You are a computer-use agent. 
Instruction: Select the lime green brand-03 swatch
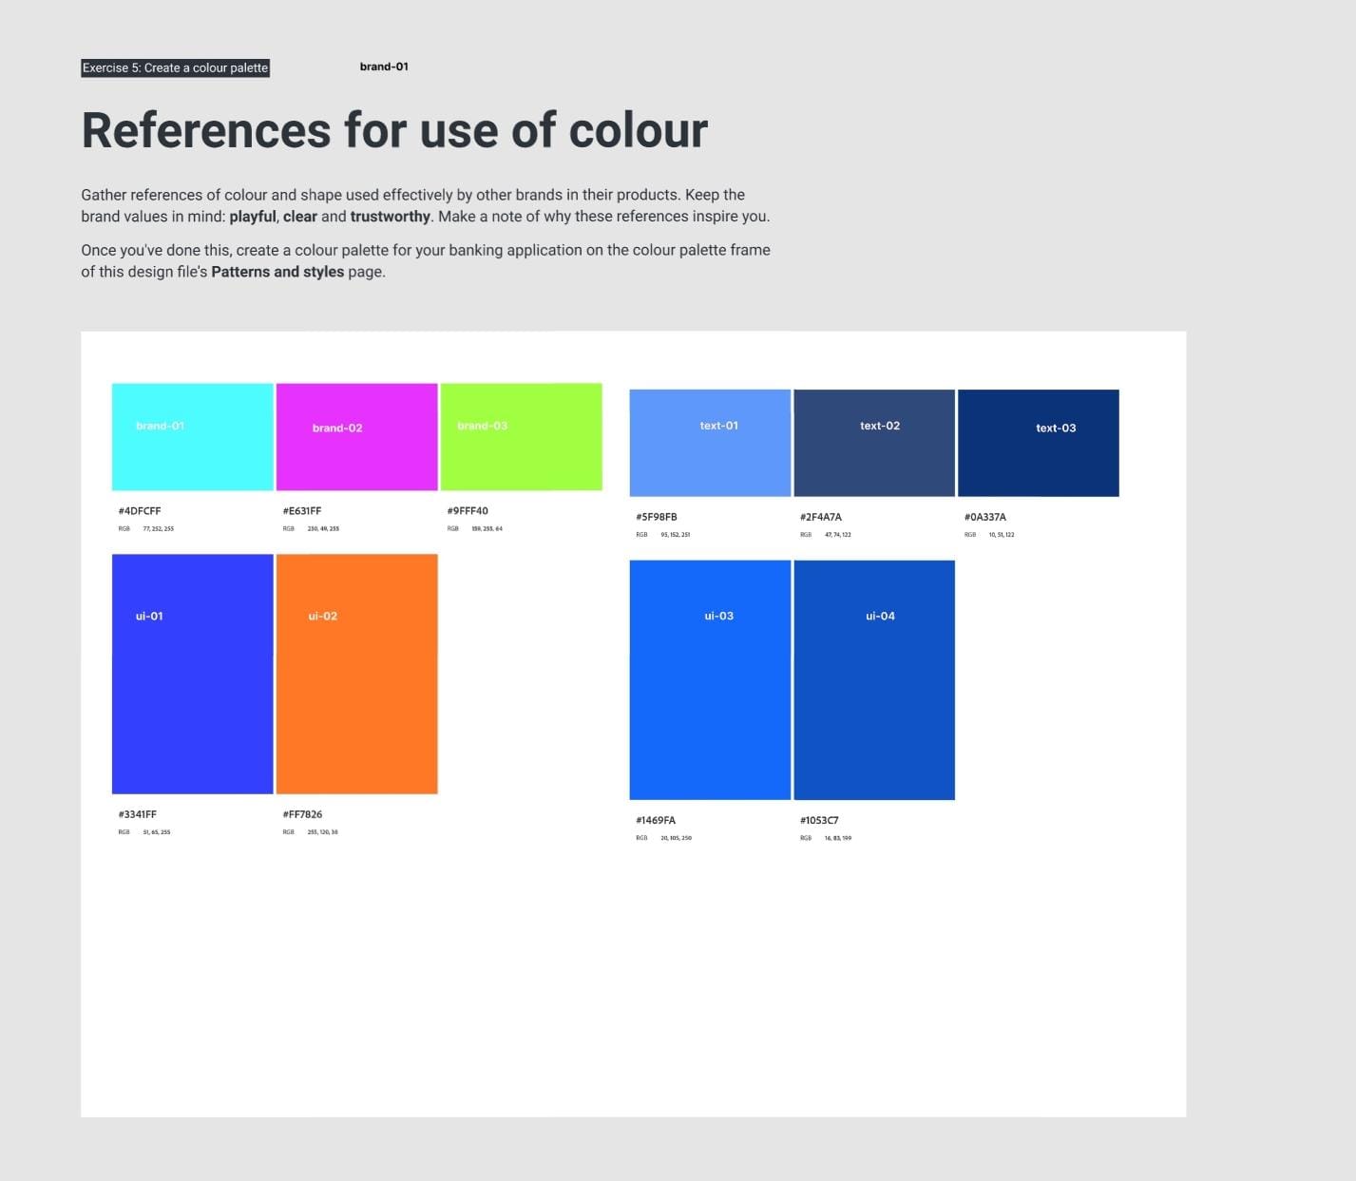pyautogui.click(x=522, y=437)
